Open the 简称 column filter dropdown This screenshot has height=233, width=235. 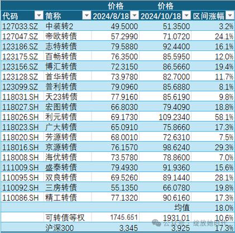pyautogui.click(x=87, y=16)
